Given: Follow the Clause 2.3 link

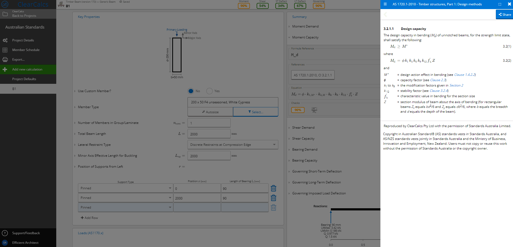Looking at the screenshot, I should [x=438, y=80].
